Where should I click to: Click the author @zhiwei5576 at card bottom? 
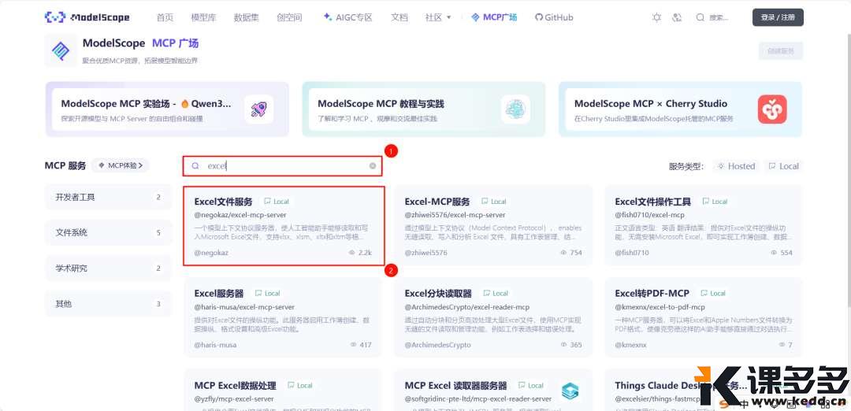point(426,253)
